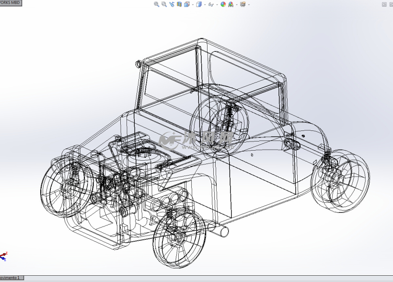Select the Display Style icon
Viewport: 393px width, 282px height.
199,4
